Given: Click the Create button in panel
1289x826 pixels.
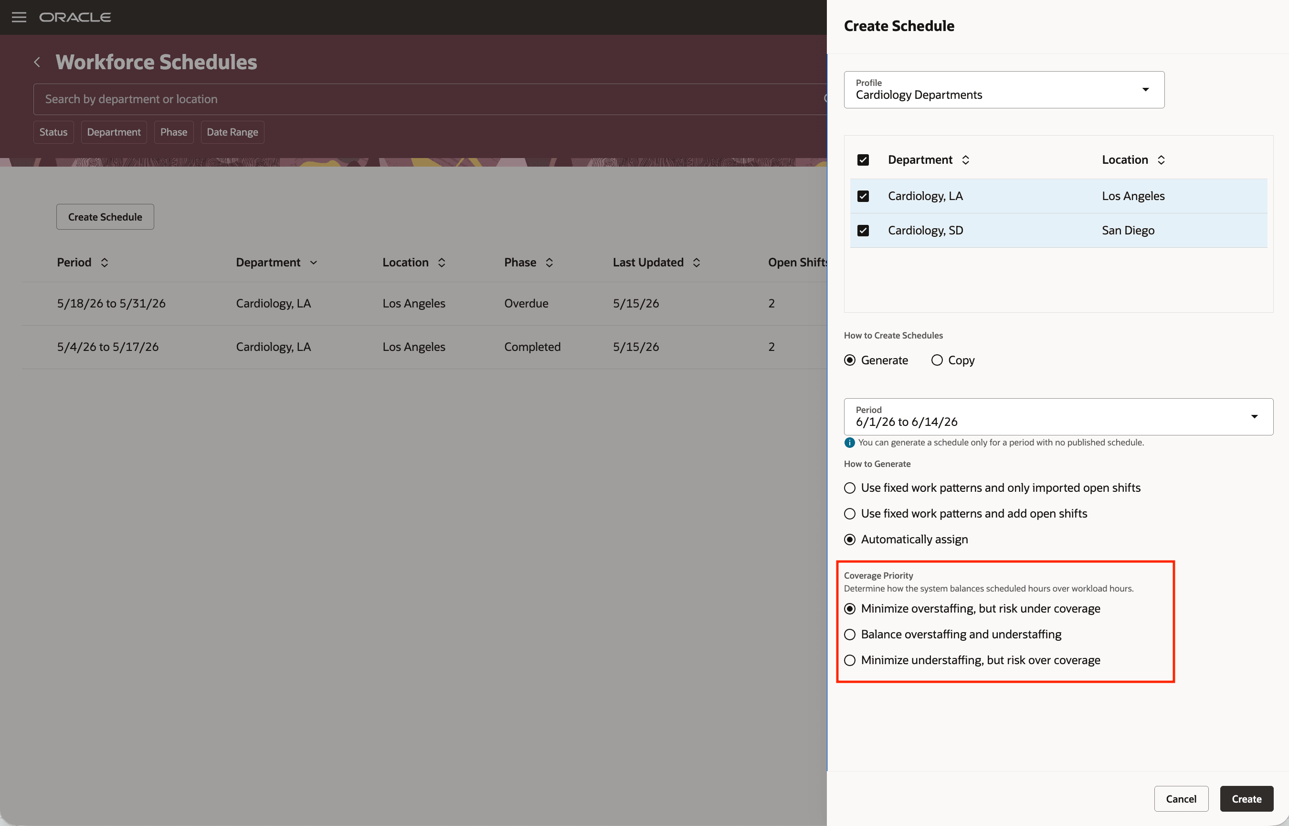Looking at the screenshot, I should tap(1247, 799).
